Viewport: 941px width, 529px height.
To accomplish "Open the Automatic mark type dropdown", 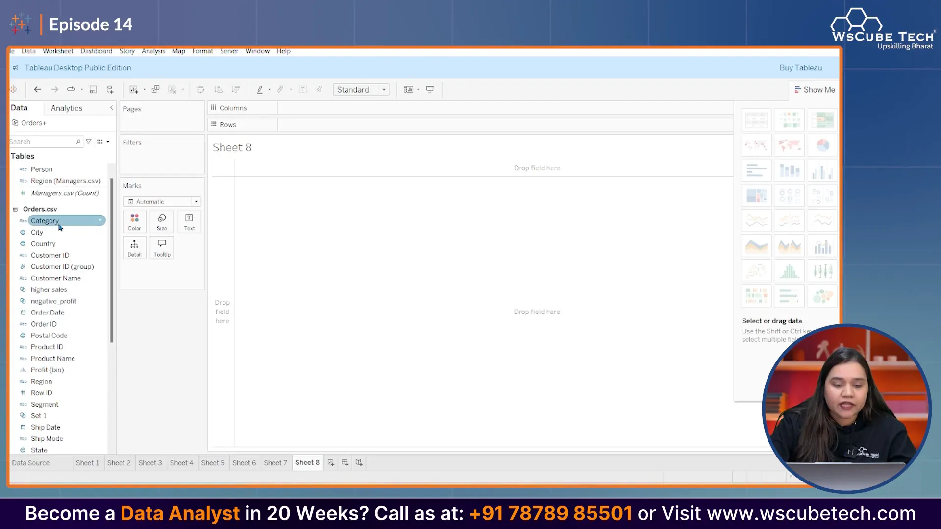I will (x=162, y=202).
